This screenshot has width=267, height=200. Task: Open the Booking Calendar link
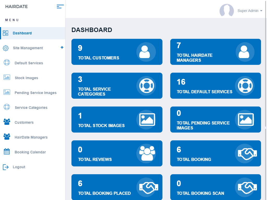point(30,152)
